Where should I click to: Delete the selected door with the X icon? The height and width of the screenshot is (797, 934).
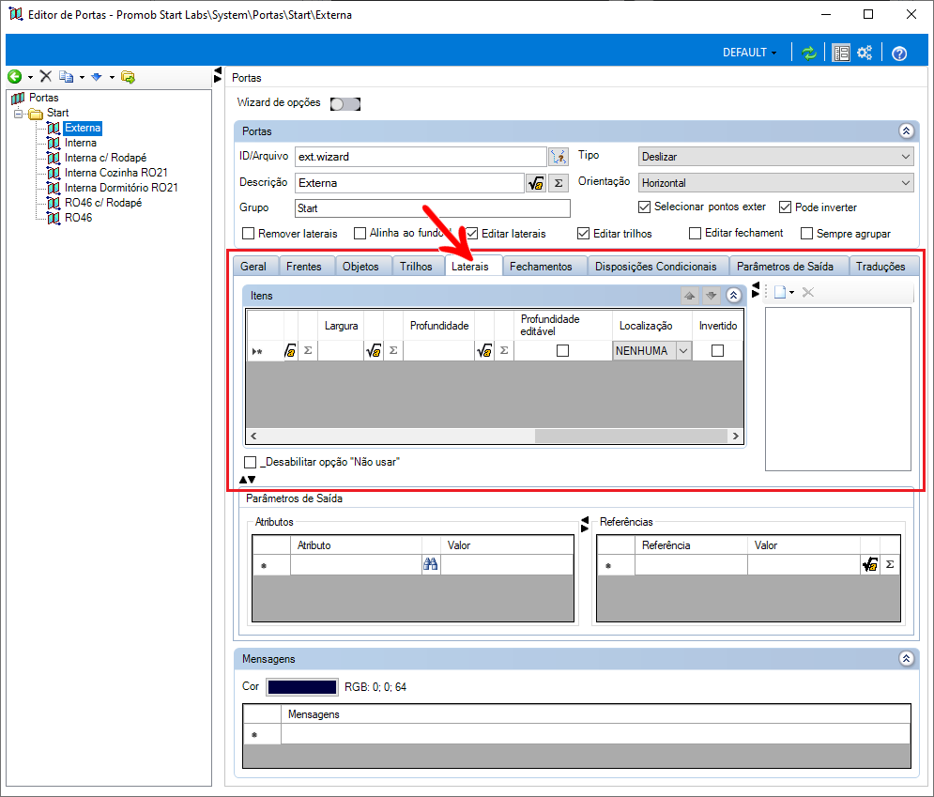click(46, 76)
